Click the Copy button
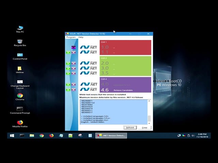218x163 pixels. [x=144, y=128]
